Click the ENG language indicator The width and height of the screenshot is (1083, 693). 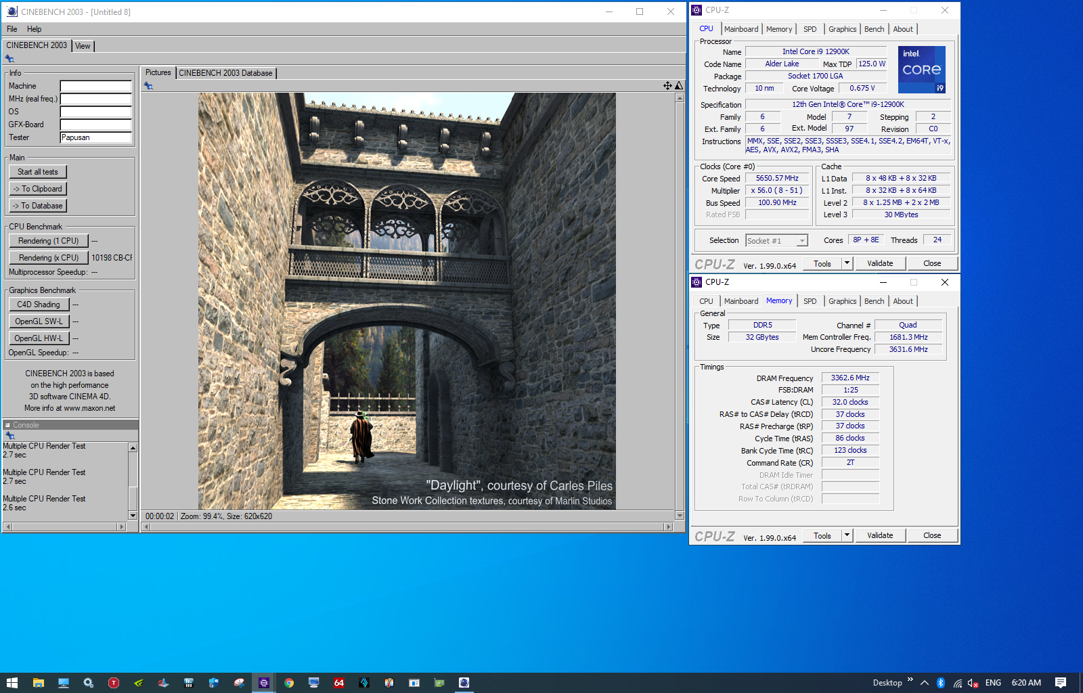pos(993,683)
